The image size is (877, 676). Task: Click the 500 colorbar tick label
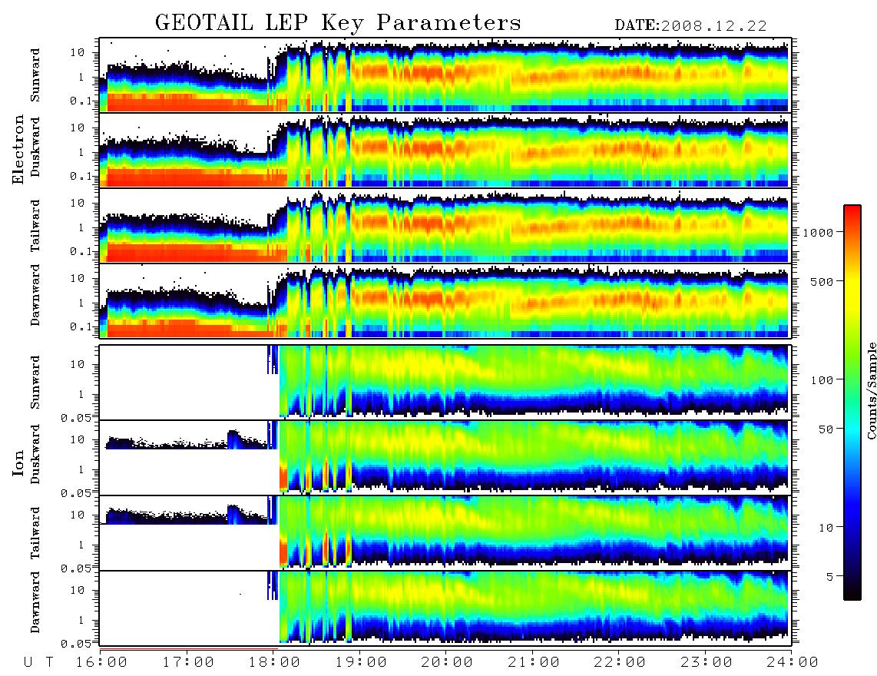(x=822, y=281)
